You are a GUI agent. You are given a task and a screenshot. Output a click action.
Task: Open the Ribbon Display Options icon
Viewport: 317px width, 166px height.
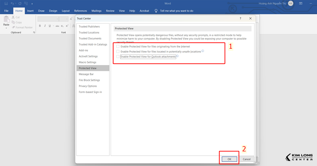[x=301, y=3]
